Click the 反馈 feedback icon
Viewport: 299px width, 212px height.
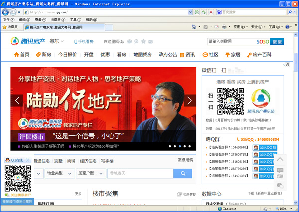pos(280,173)
